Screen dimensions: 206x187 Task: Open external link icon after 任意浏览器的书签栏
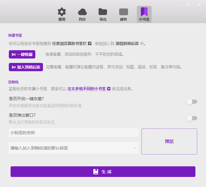point(89,43)
